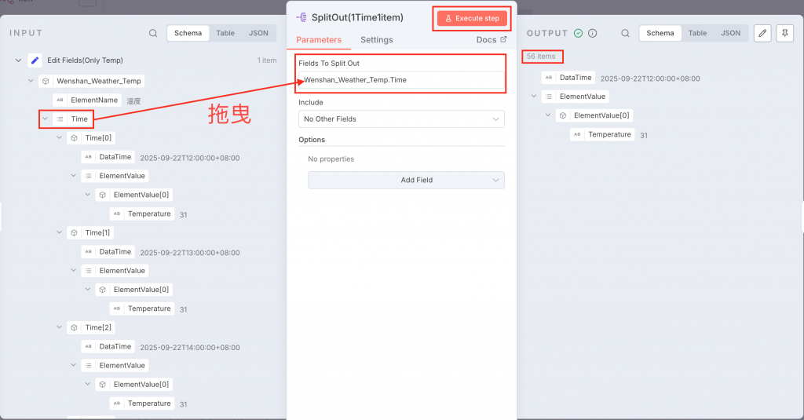Switch output view to JSON
Image resolution: width=804 pixels, height=420 pixels.
click(731, 33)
